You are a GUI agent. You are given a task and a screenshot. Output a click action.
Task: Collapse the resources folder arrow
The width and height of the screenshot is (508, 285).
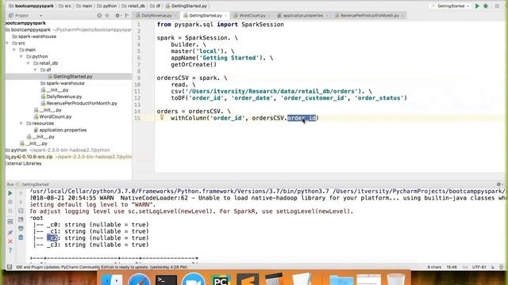point(21,123)
